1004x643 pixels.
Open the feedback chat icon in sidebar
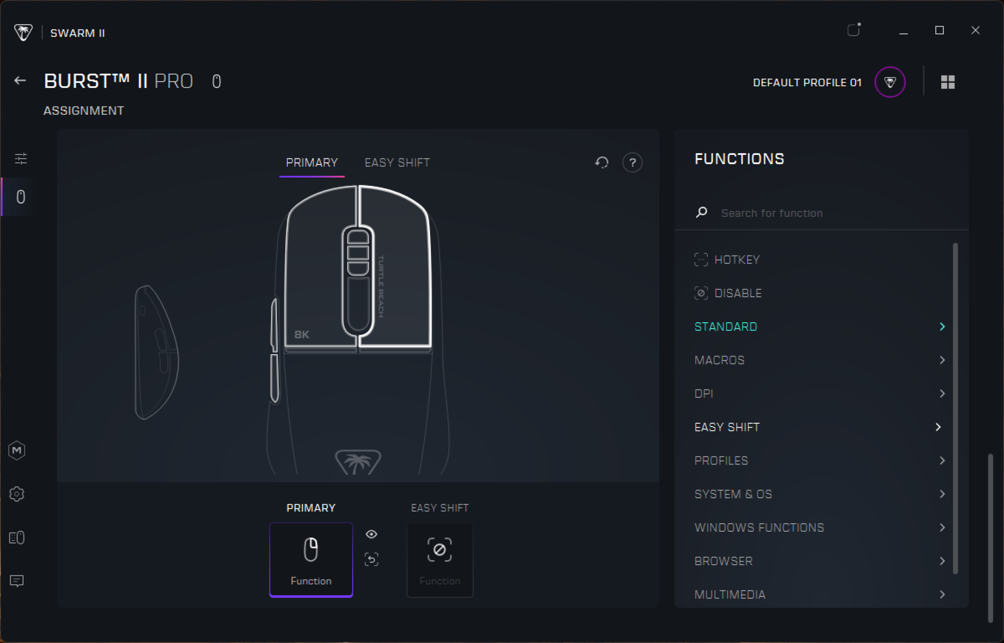click(17, 581)
